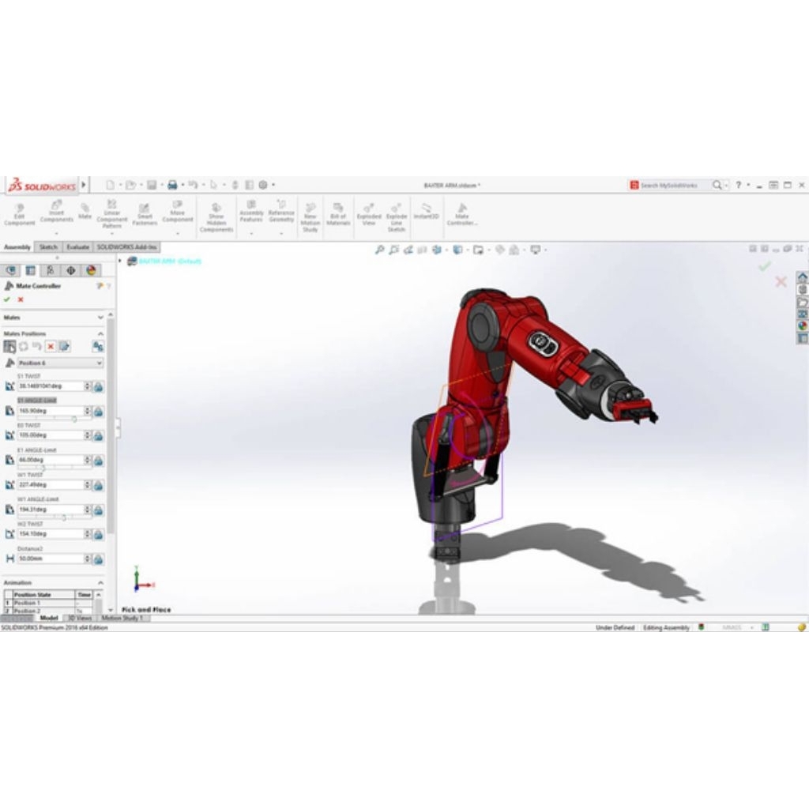Choose Linear Component Pattern tool
The height and width of the screenshot is (809, 809).
coord(111,214)
